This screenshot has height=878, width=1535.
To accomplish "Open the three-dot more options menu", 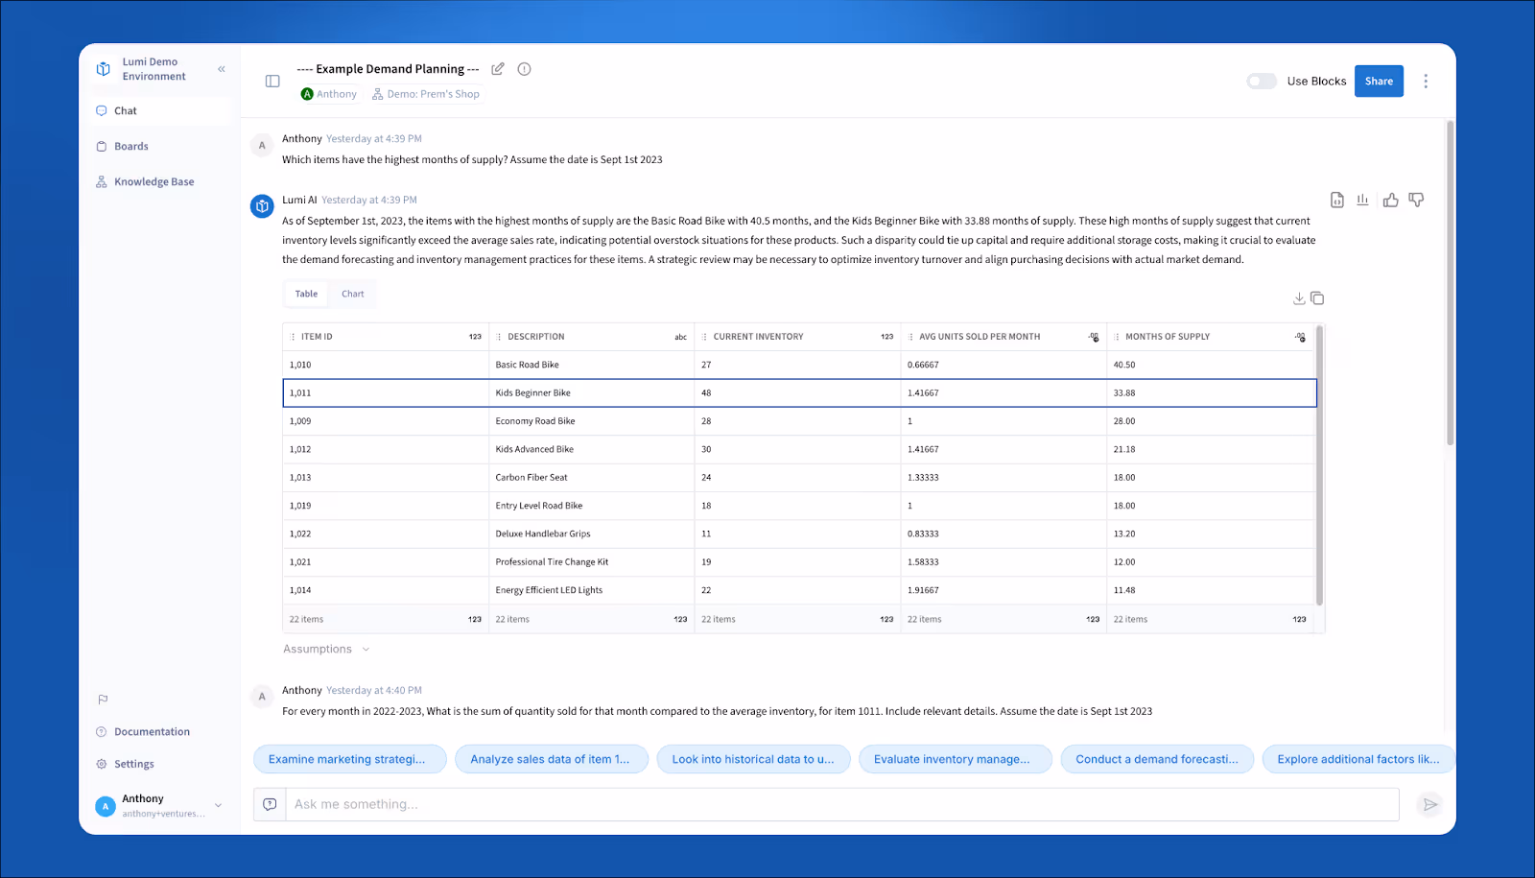I will pos(1426,82).
